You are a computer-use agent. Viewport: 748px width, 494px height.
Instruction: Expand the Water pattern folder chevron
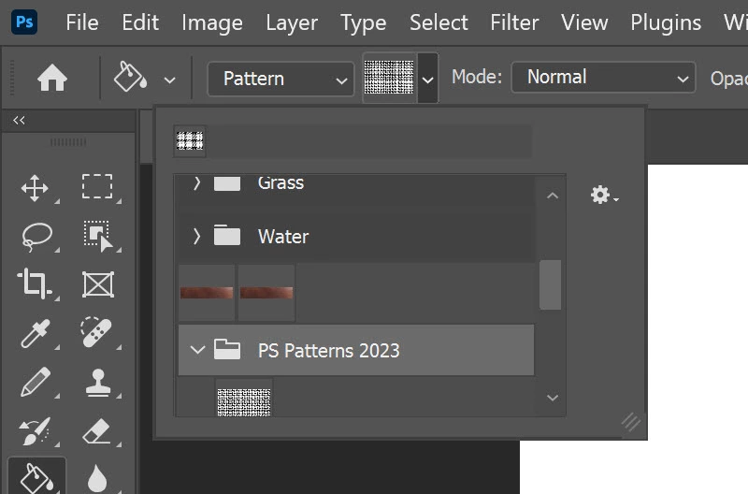(196, 237)
